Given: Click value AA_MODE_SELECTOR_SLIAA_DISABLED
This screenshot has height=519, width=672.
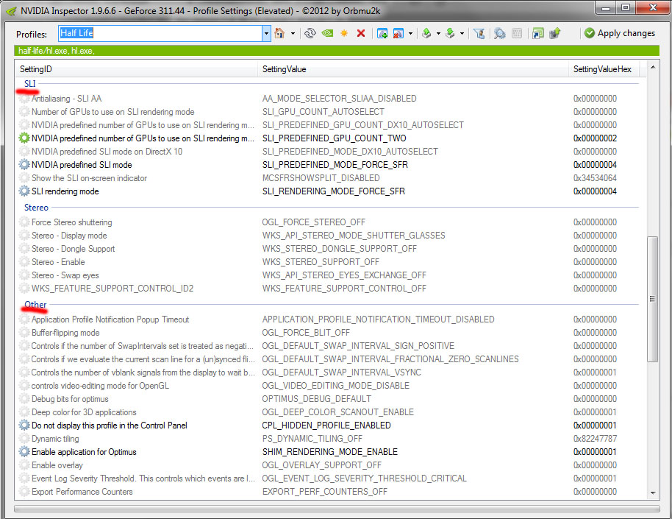Looking at the screenshot, I should click(339, 99).
